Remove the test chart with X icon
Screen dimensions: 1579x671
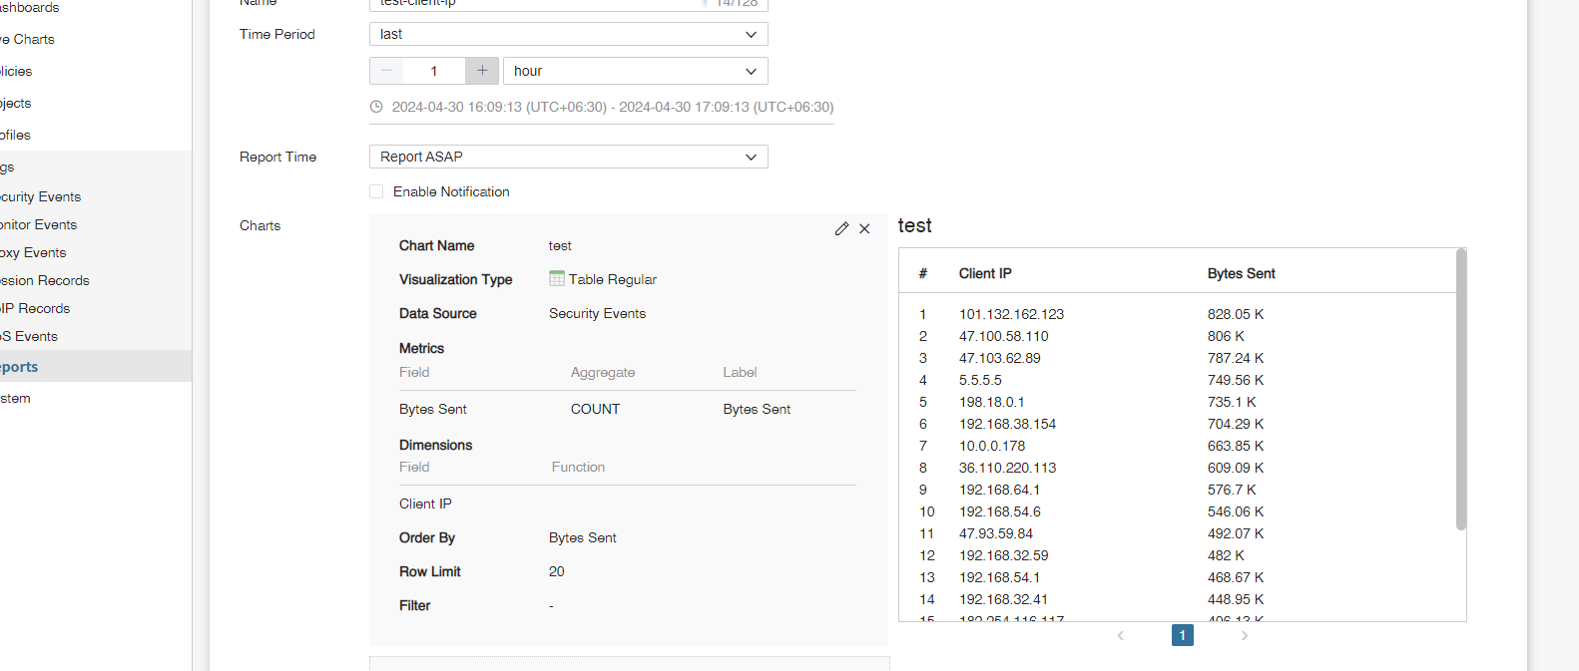coord(864,229)
